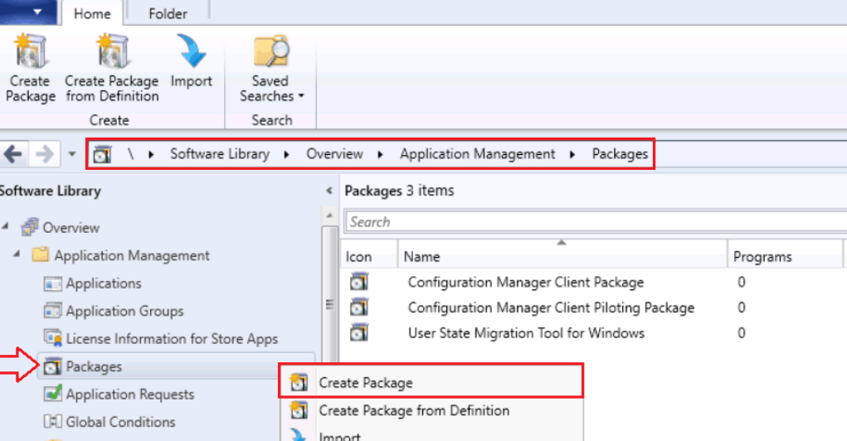Screen dimensions: 847x441
Task: Click the Overview node icon in tree
Action: 30,227
